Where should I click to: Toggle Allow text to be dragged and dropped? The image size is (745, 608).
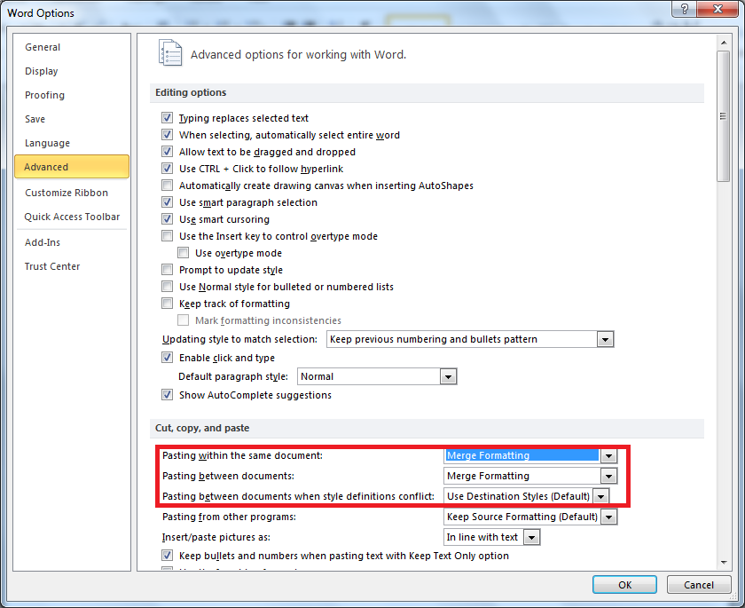point(168,152)
